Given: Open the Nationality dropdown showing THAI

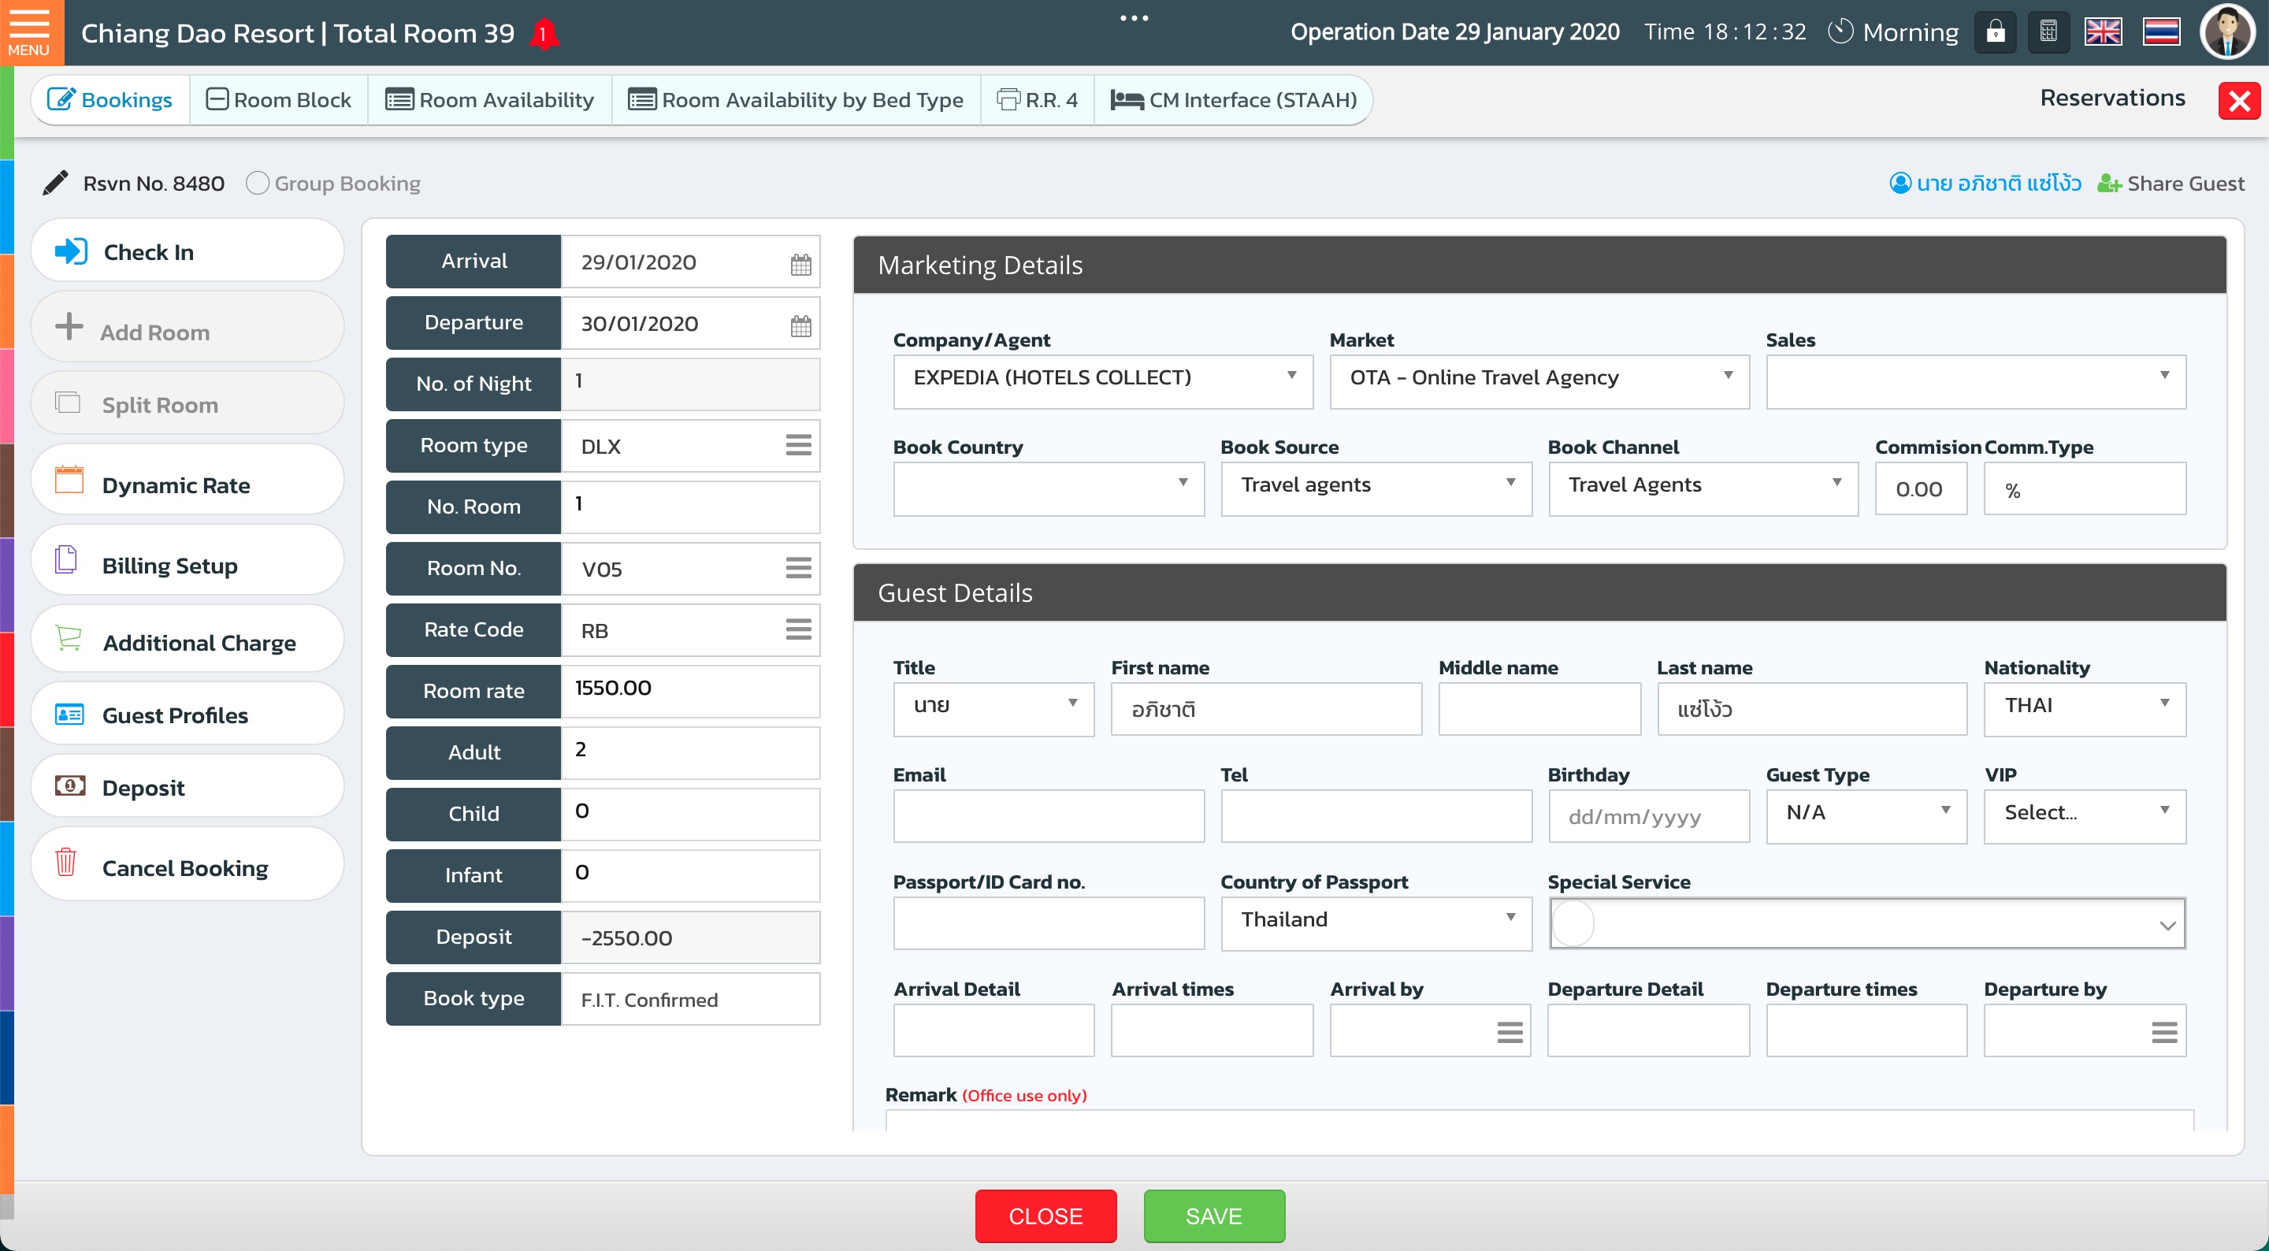Looking at the screenshot, I should point(2084,707).
